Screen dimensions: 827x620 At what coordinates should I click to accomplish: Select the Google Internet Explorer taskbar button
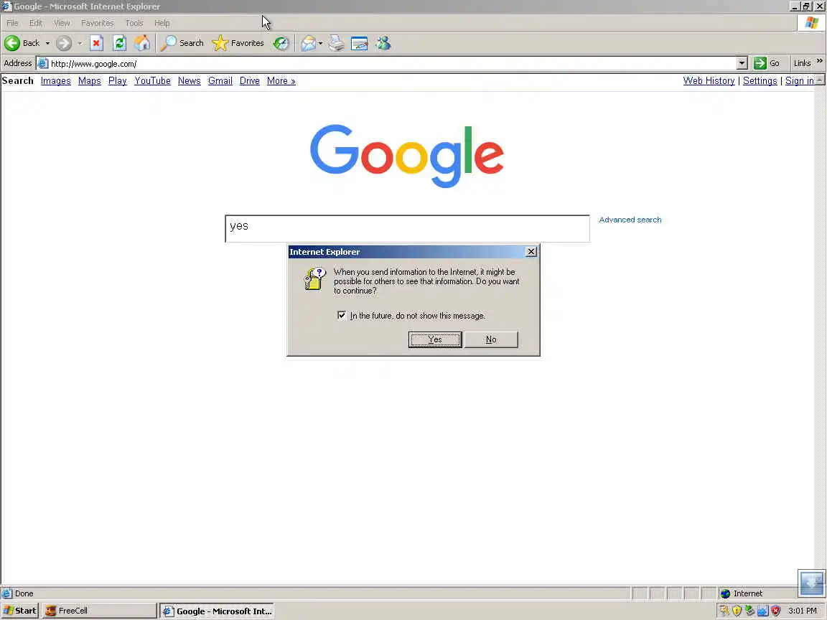[217, 611]
